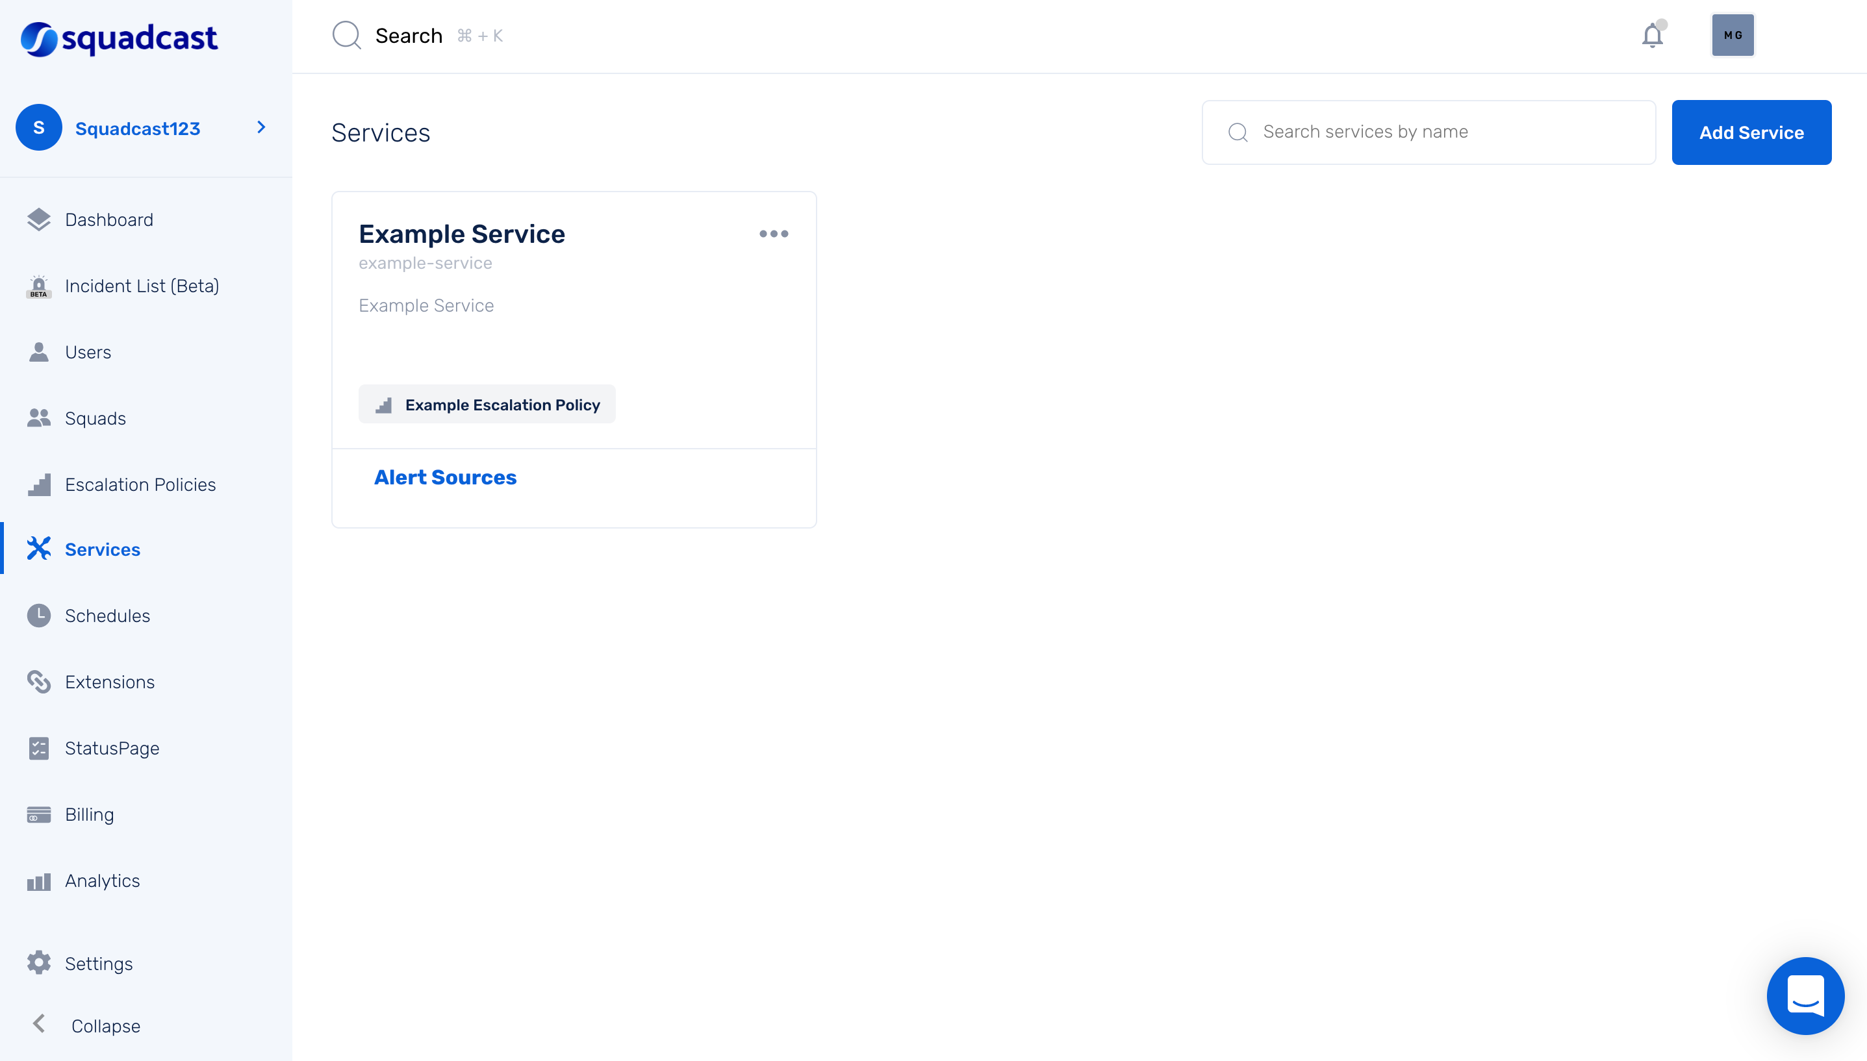Expand the Squadcast123 organization chevron
The height and width of the screenshot is (1061, 1867).
[x=261, y=127]
